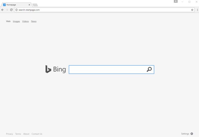Open the About link in the footer

[26, 134]
